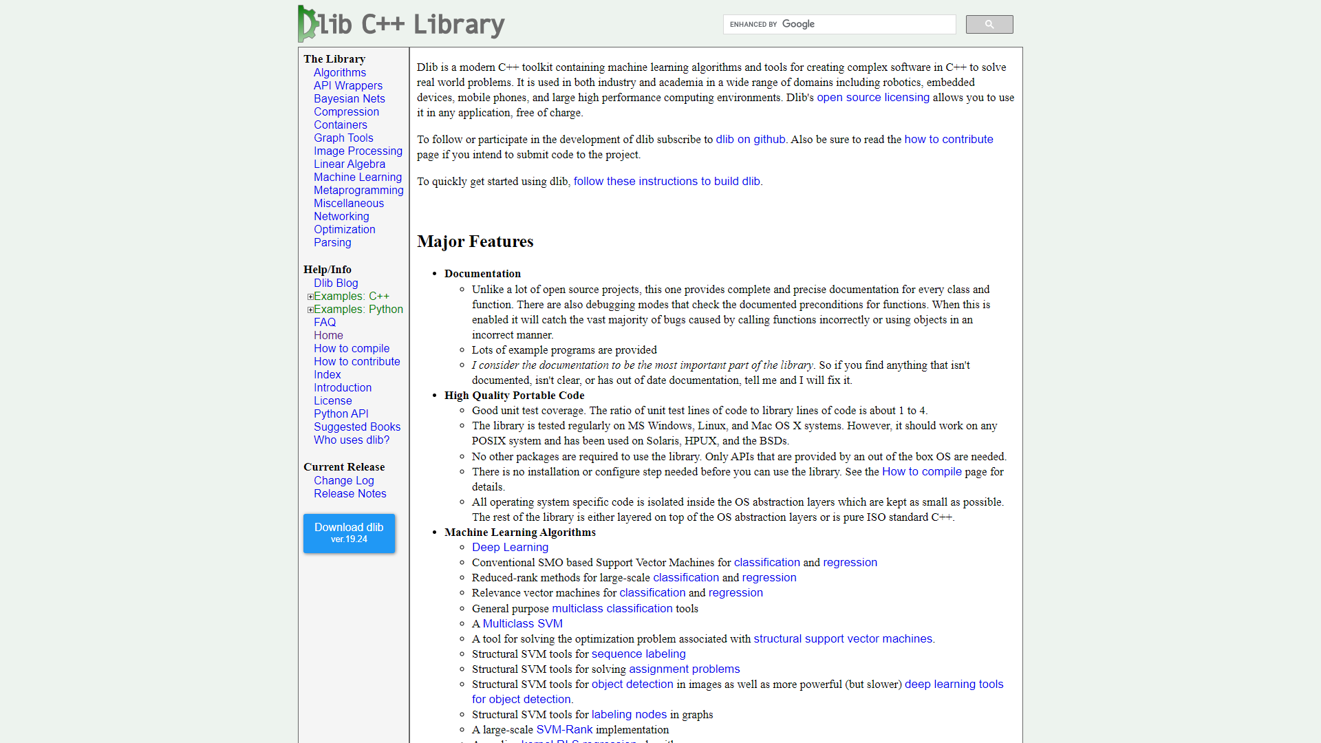Click the Optimization sidebar link icon
The height and width of the screenshot is (743, 1321).
pyautogui.click(x=345, y=230)
